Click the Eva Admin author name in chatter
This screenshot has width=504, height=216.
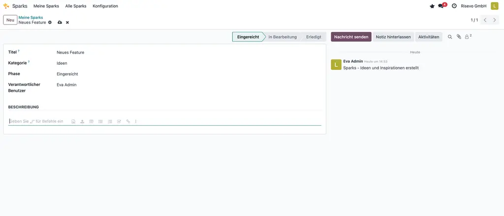click(353, 61)
